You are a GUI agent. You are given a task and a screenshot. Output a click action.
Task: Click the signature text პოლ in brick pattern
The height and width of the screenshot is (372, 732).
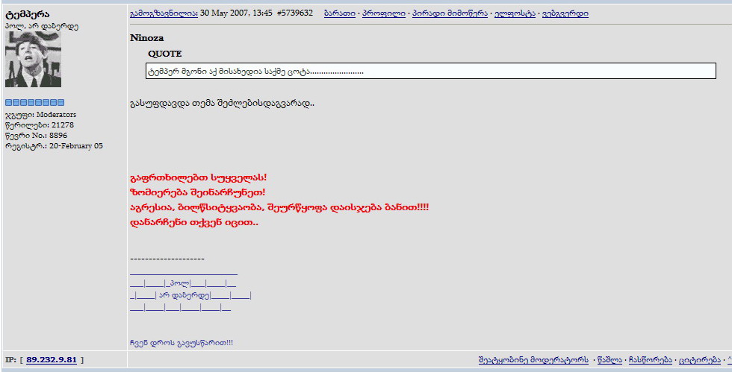(x=179, y=283)
